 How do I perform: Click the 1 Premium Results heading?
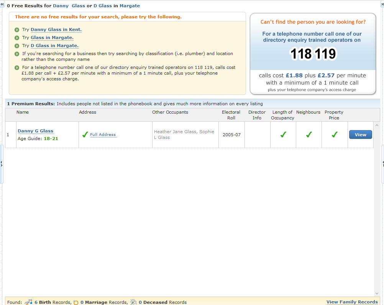click(31, 104)
